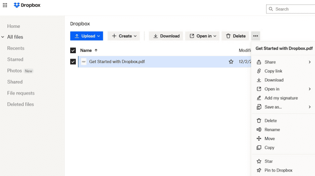Screen dimensions: 315x176
Task: Click the Move arrows icon
Action: pos(259,138)
